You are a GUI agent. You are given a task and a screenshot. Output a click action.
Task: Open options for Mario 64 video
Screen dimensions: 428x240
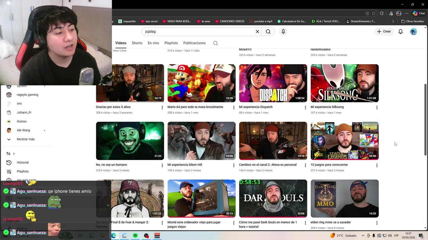[234, 108]
